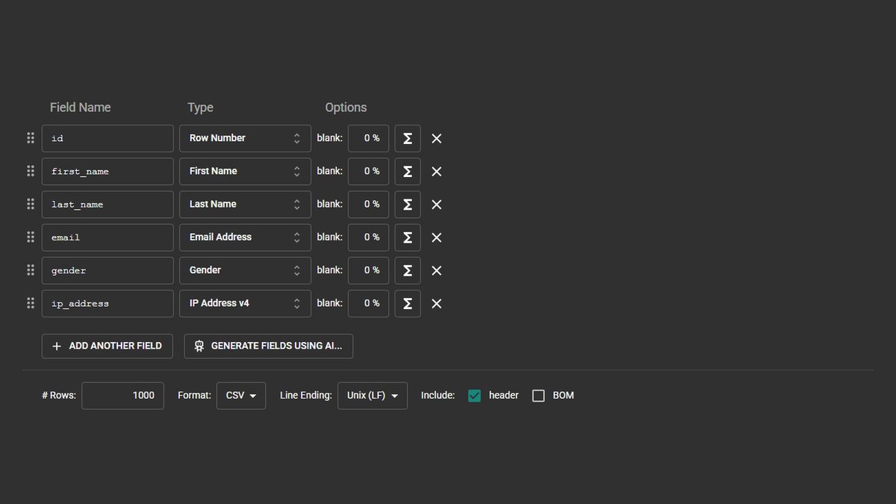Screen dimensions: 896x504
Task: Open the formula editor for ip_address
Action: tap(408, 303)
